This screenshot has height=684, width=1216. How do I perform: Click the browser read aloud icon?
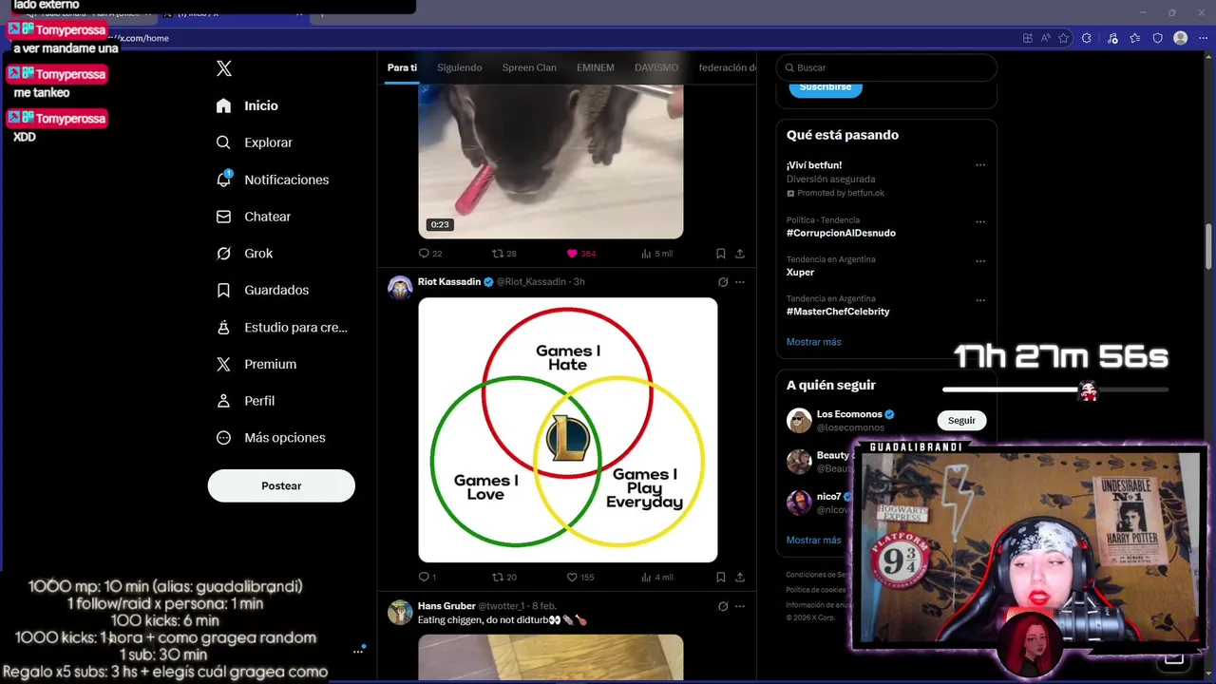1045,38
